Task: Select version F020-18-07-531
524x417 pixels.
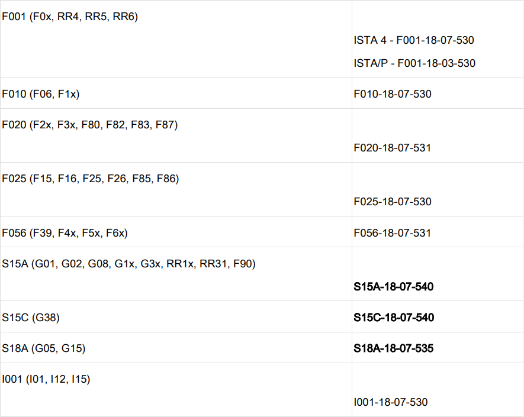Action: [x=393, y=148]
